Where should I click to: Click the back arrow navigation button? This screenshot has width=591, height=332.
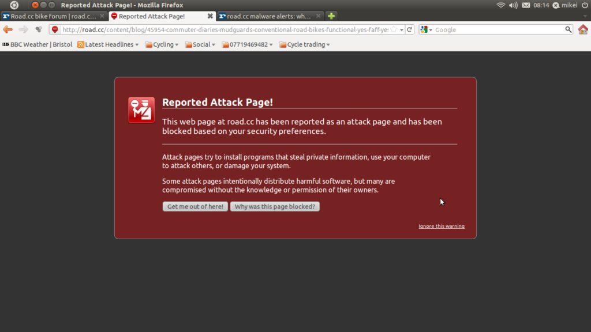pos(8,29)
